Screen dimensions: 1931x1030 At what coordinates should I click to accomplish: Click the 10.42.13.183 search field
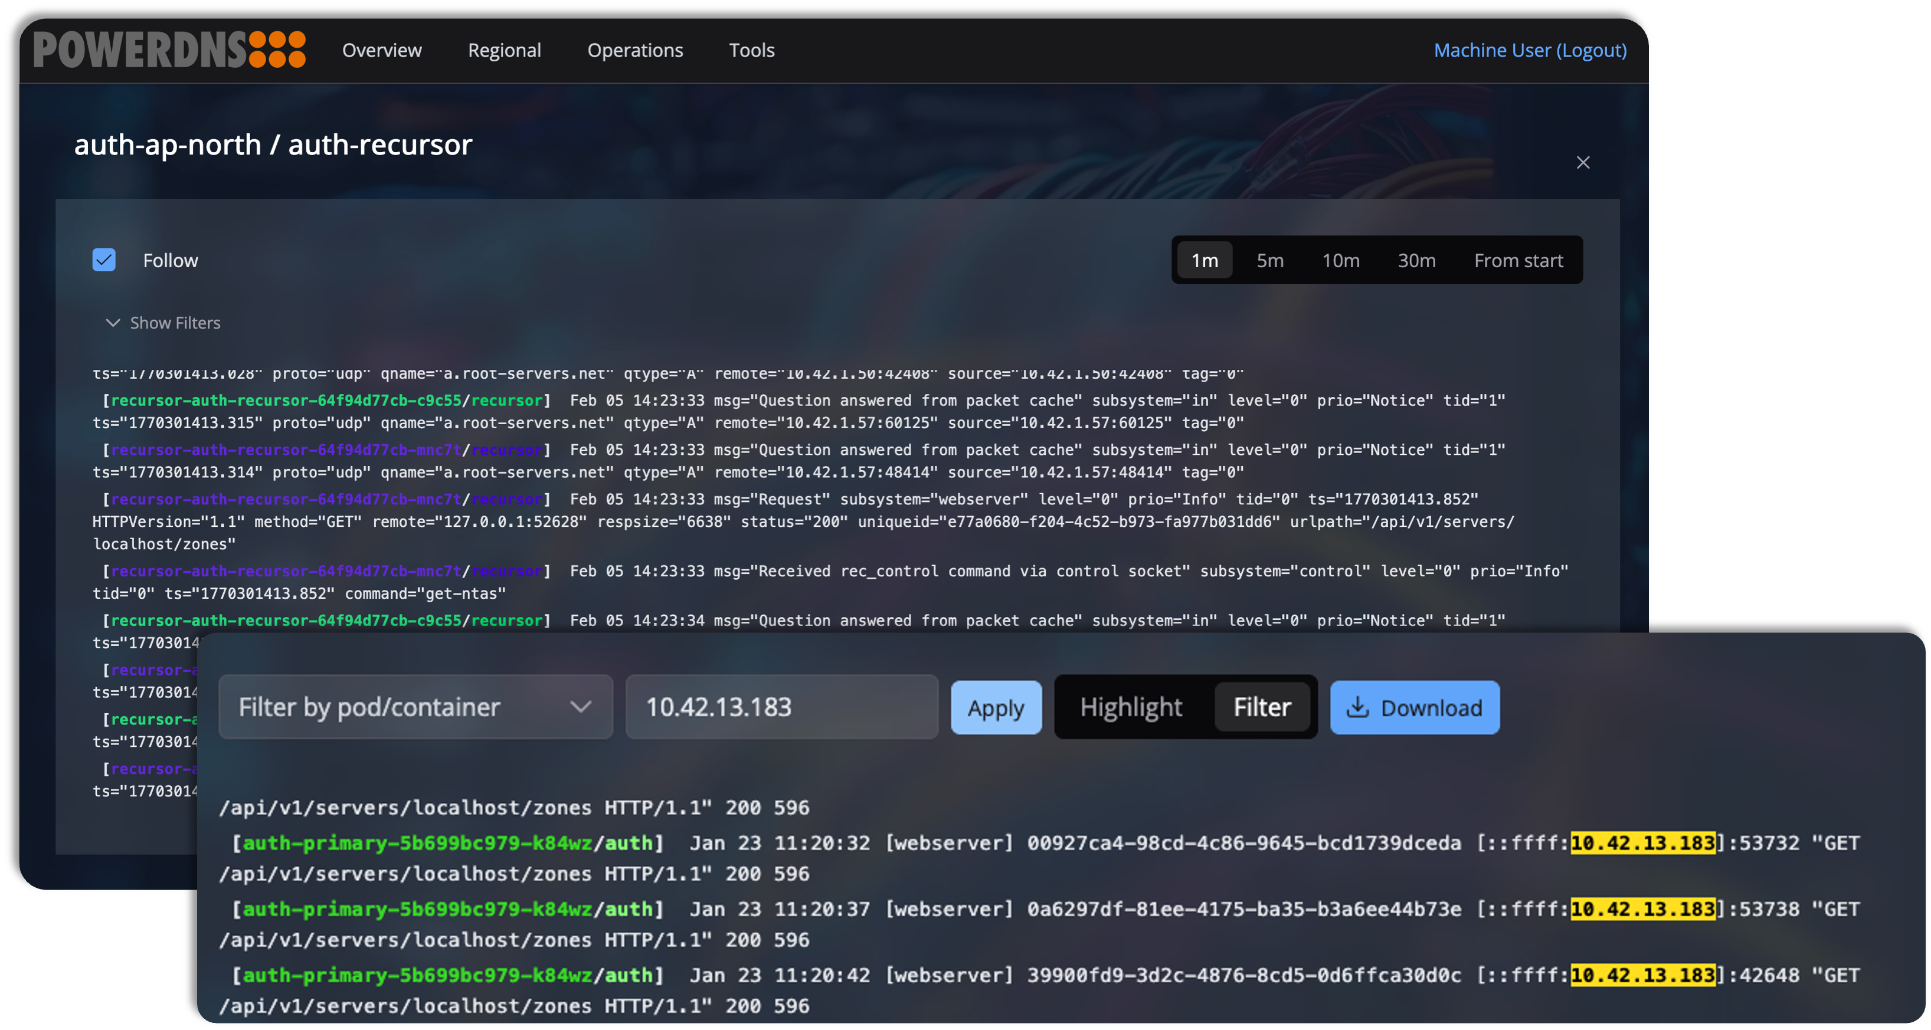click(x=781, y=707)
